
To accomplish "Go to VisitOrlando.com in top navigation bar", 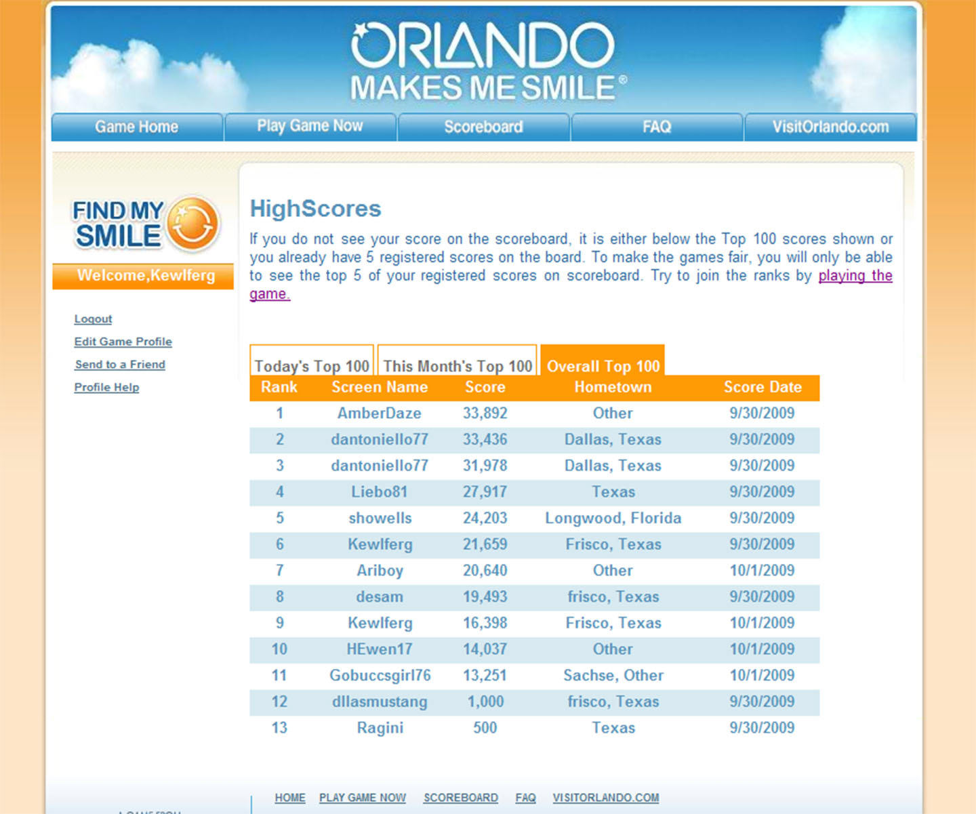I will click(x=830, y=127).
